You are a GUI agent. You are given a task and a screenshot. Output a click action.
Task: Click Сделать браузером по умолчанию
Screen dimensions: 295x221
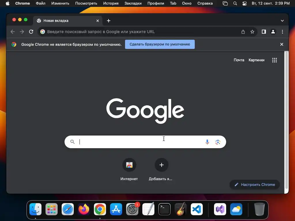[160, 44]
